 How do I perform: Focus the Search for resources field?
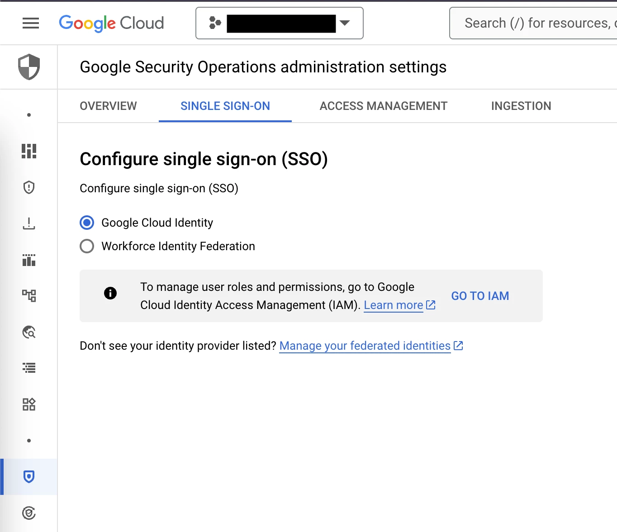click(x=534, y=23)
